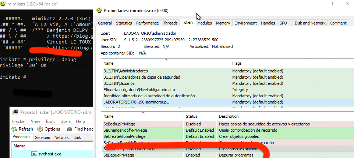The width and height of the screenshot is (354, 158).
Task: Click the Refresh icon in Process Hacker
Action: (14, 129)
